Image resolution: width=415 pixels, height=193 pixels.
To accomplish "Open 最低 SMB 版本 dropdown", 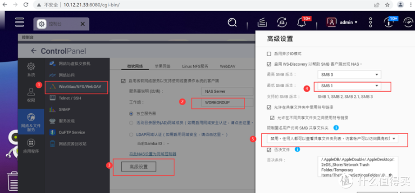I will tap(349, 86).
